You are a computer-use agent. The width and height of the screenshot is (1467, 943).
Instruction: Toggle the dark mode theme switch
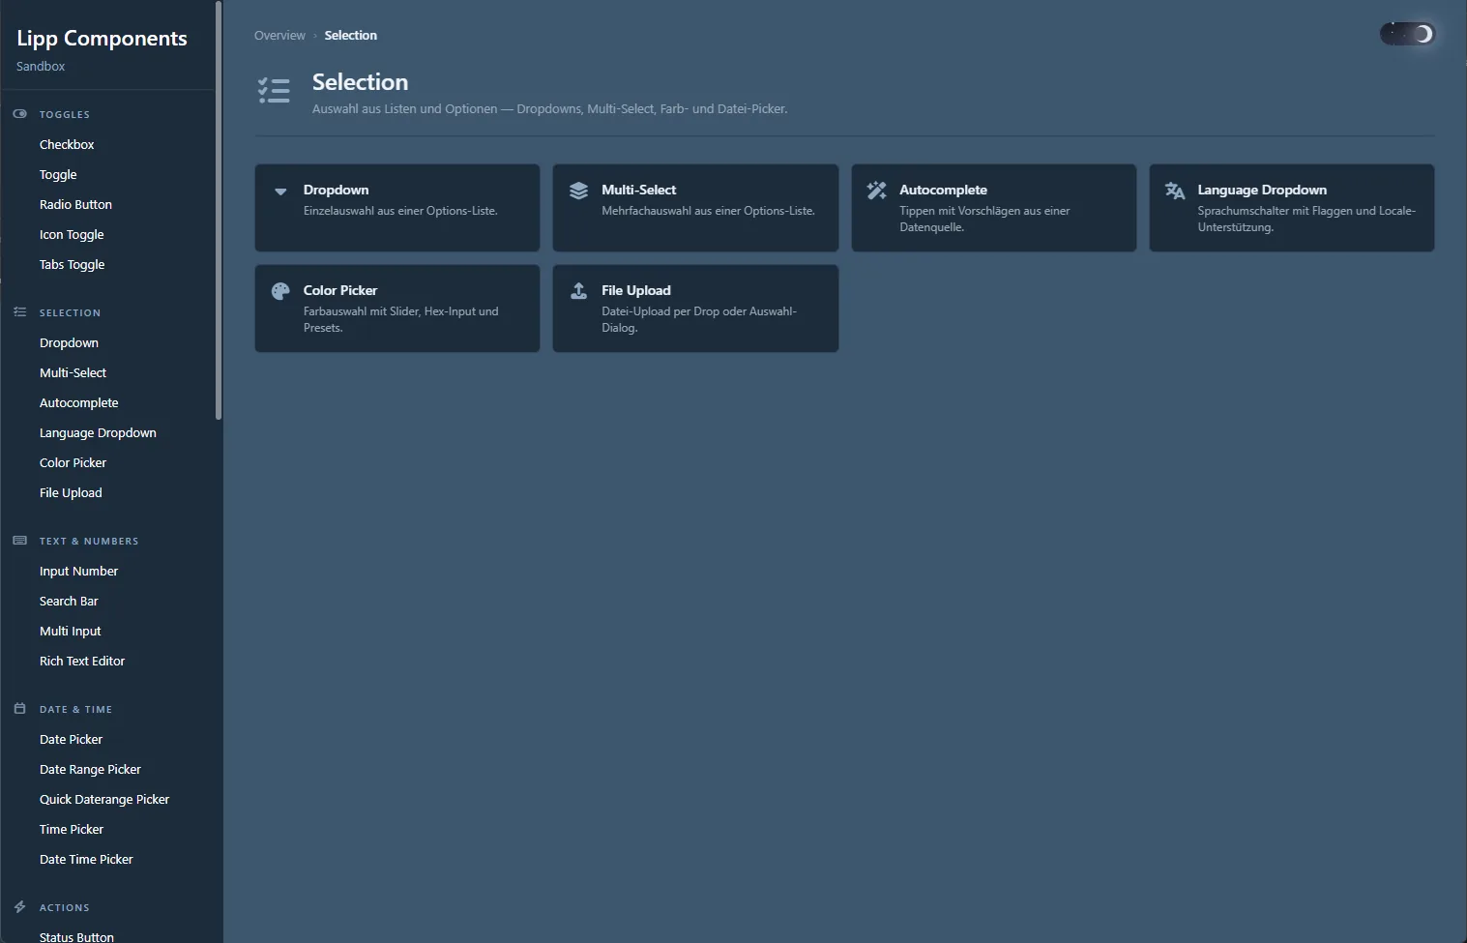[x=1407, y=35]
